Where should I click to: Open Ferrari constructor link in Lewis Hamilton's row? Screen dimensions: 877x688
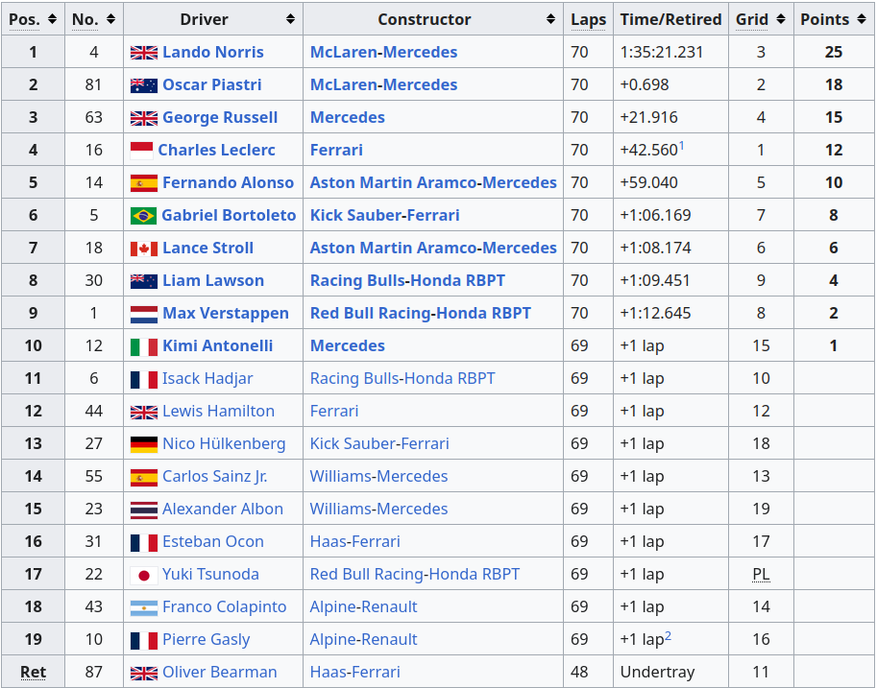coord(334,411)
